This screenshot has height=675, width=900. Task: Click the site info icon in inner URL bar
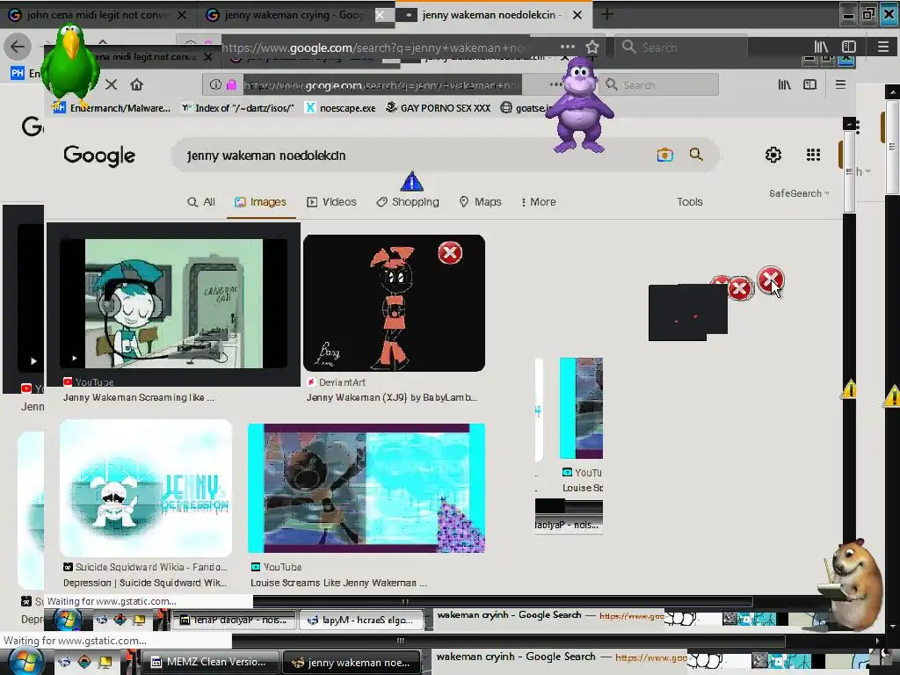click(x=215, y=85)
